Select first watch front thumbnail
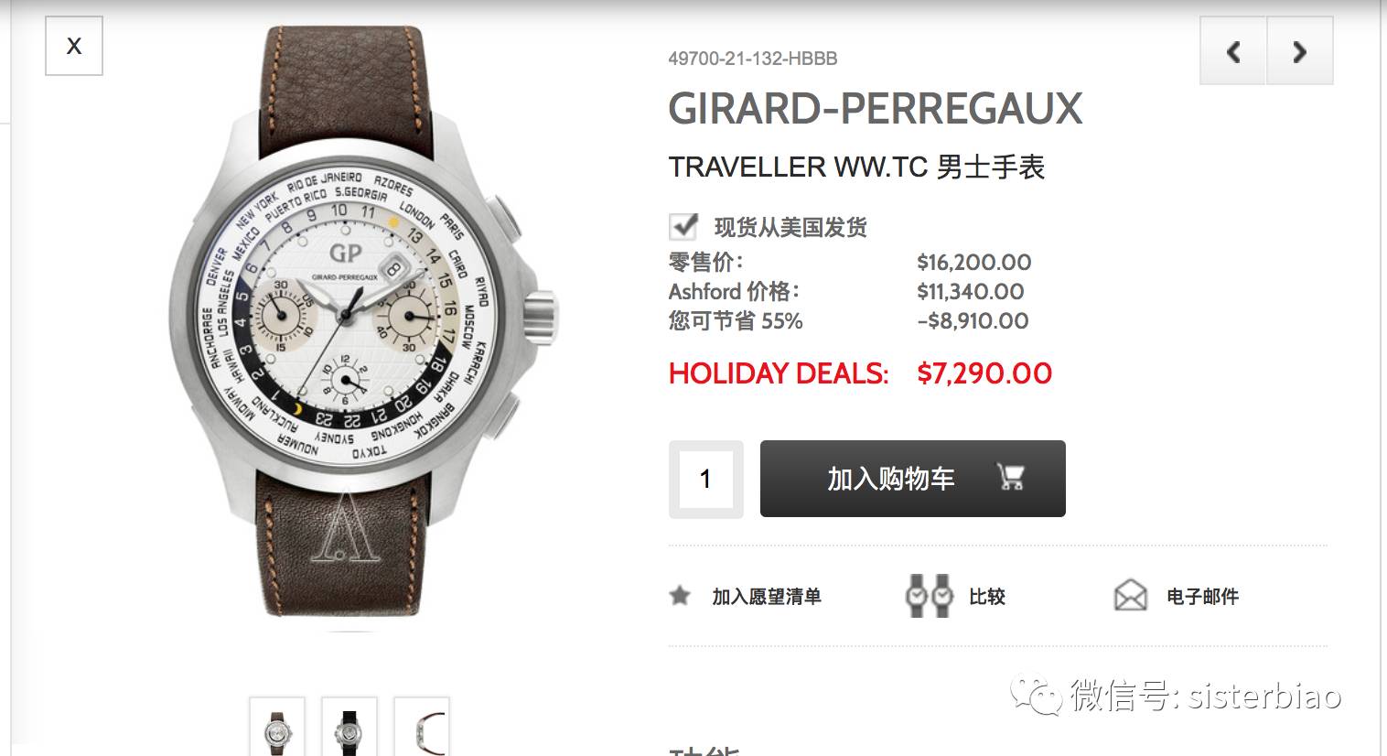Viewport: 1387px width, 756px height. 277,727
